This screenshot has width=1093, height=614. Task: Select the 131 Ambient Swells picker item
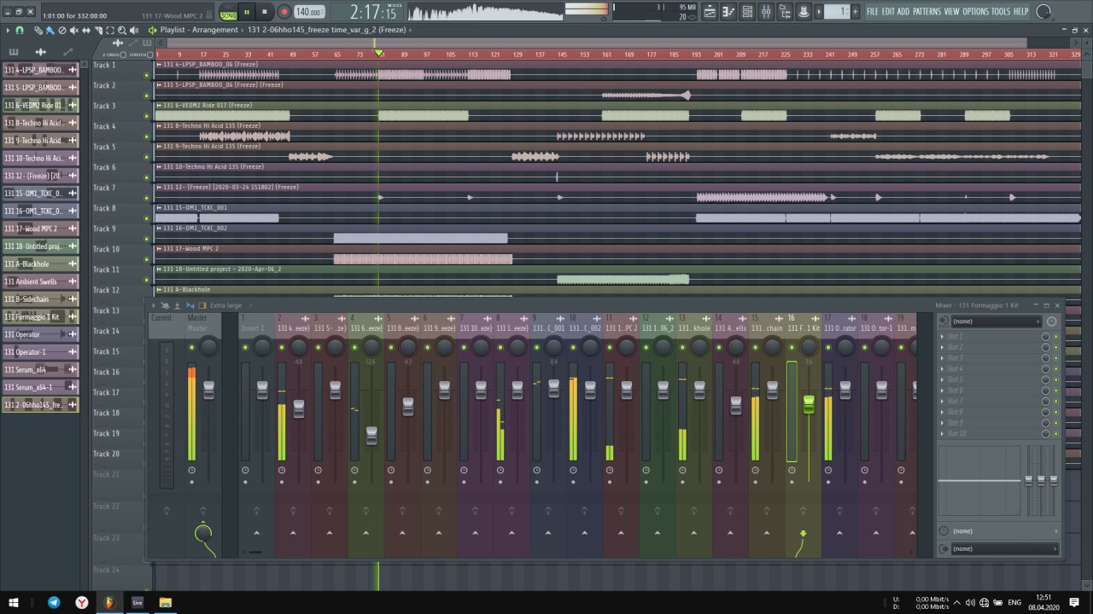point(40,281)
